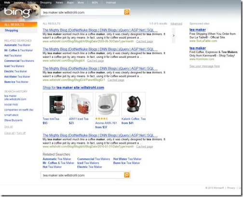Open first sponsored tea maker ad (Sur La Table)
This screenshot has width=243, height=197.
coord(198,30)
